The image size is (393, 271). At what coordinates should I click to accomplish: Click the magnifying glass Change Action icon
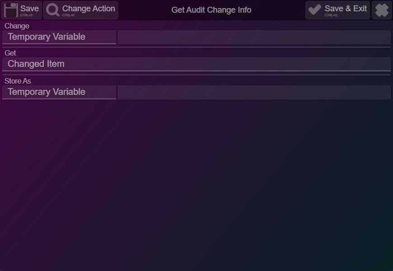tap(53, 10)
